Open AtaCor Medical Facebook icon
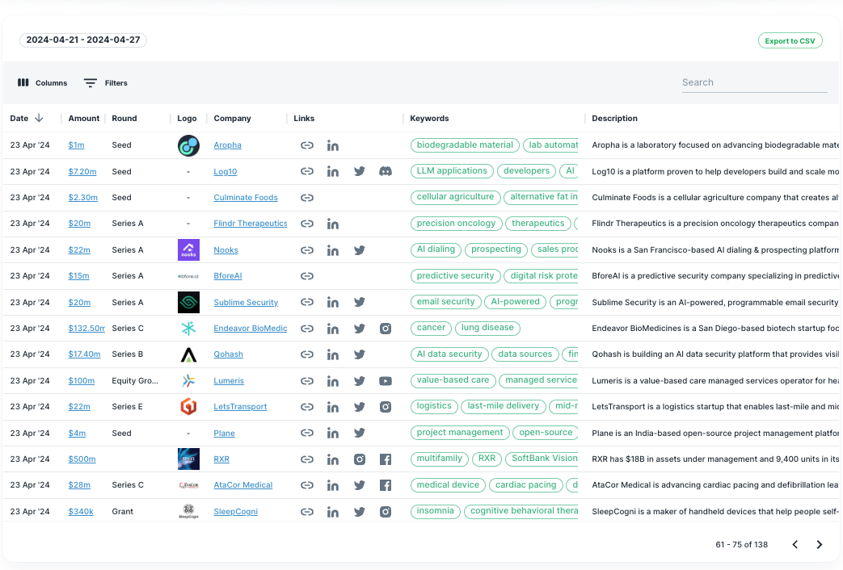Image resolution: width=843 pixels, height=570 pixels. pos(386,485)
